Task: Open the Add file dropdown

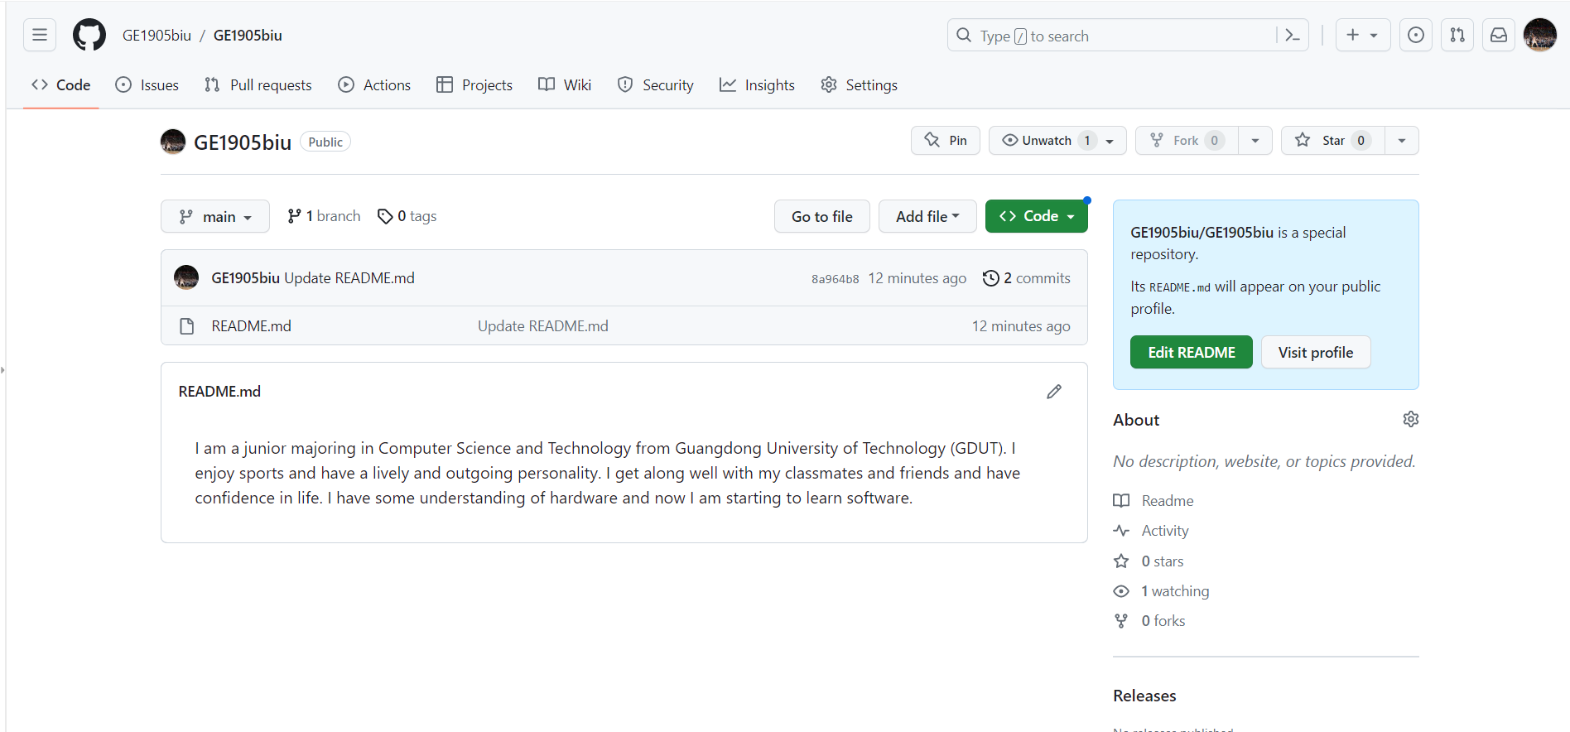Action: [927, 217]
